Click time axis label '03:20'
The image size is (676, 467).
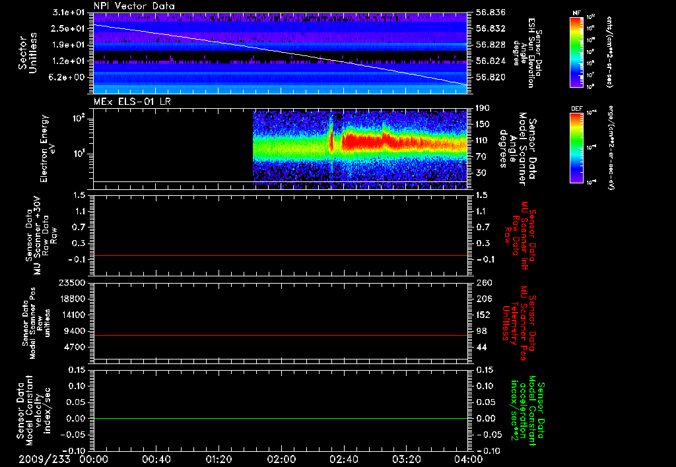click(x=406, y=459)
